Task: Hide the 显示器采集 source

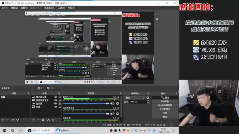Action: click(56, 97)
